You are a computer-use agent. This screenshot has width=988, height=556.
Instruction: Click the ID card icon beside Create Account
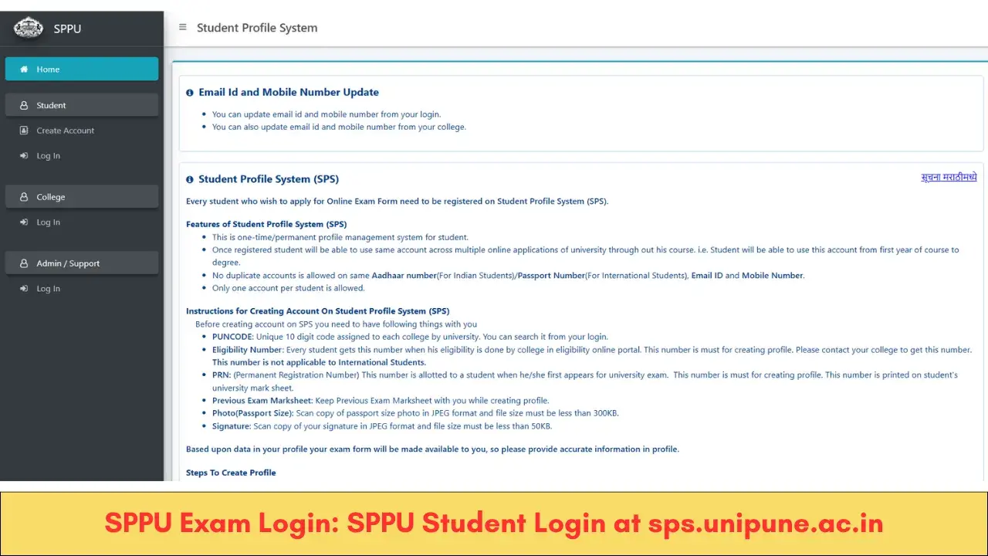[24, 131]
